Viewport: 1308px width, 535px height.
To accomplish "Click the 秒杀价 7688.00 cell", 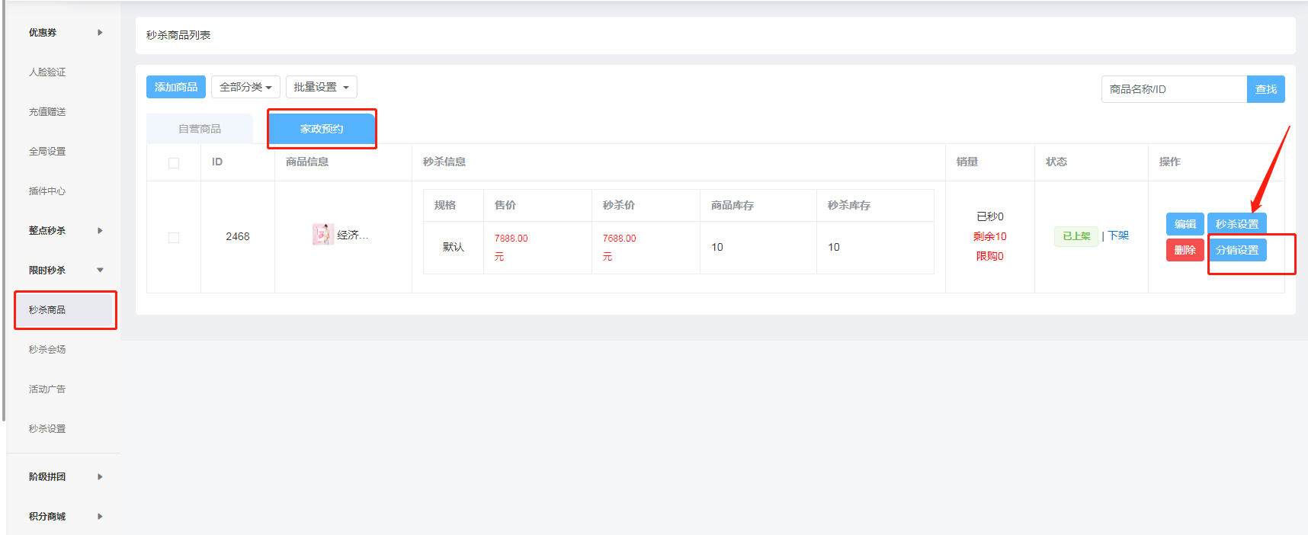I will pos(646,248).
